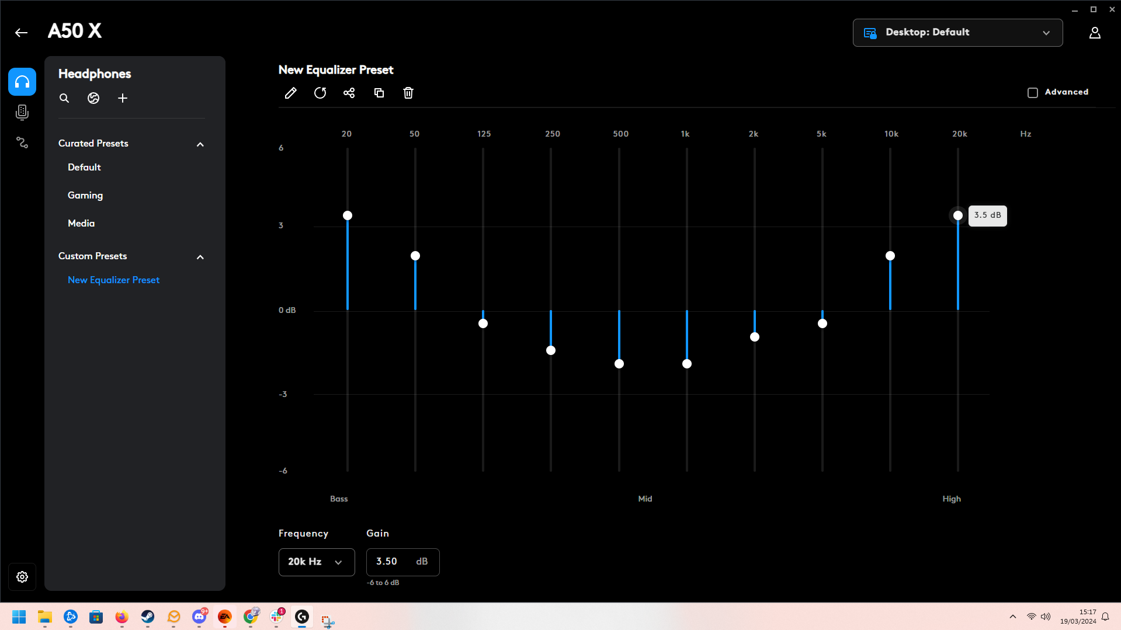
Task: Duplicate the preset using the copy icon
Action: point(379,93)
